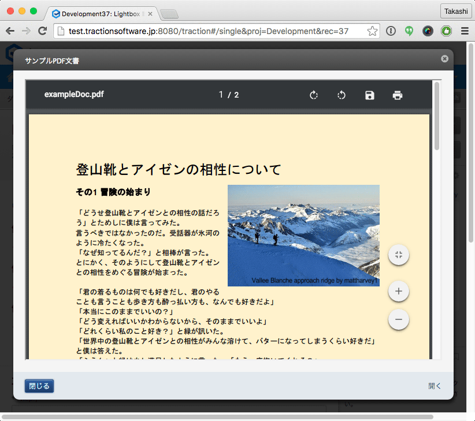Image resolution: width=475 pixels, height=421 pixels.
Task: Click the page info icon in the address bar
Action: [x=61, y=31]
